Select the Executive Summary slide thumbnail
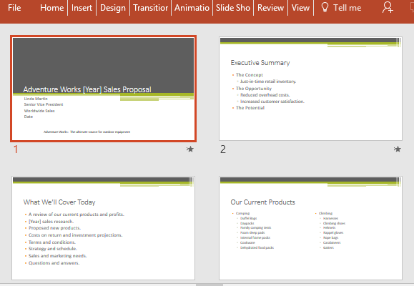The width and height of the screenshot is (414, 286). coord(310,89)
